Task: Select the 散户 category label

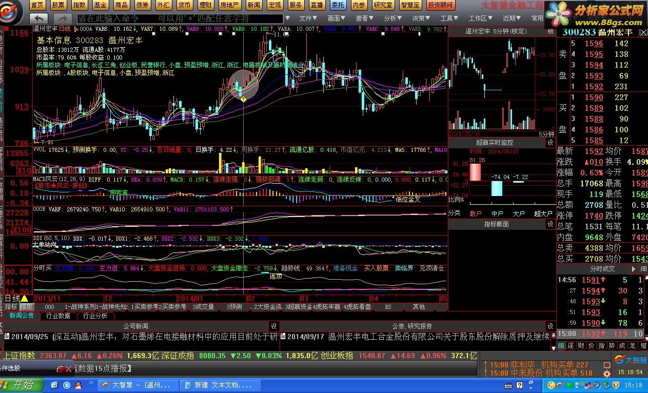Action: tap(476, 213)
